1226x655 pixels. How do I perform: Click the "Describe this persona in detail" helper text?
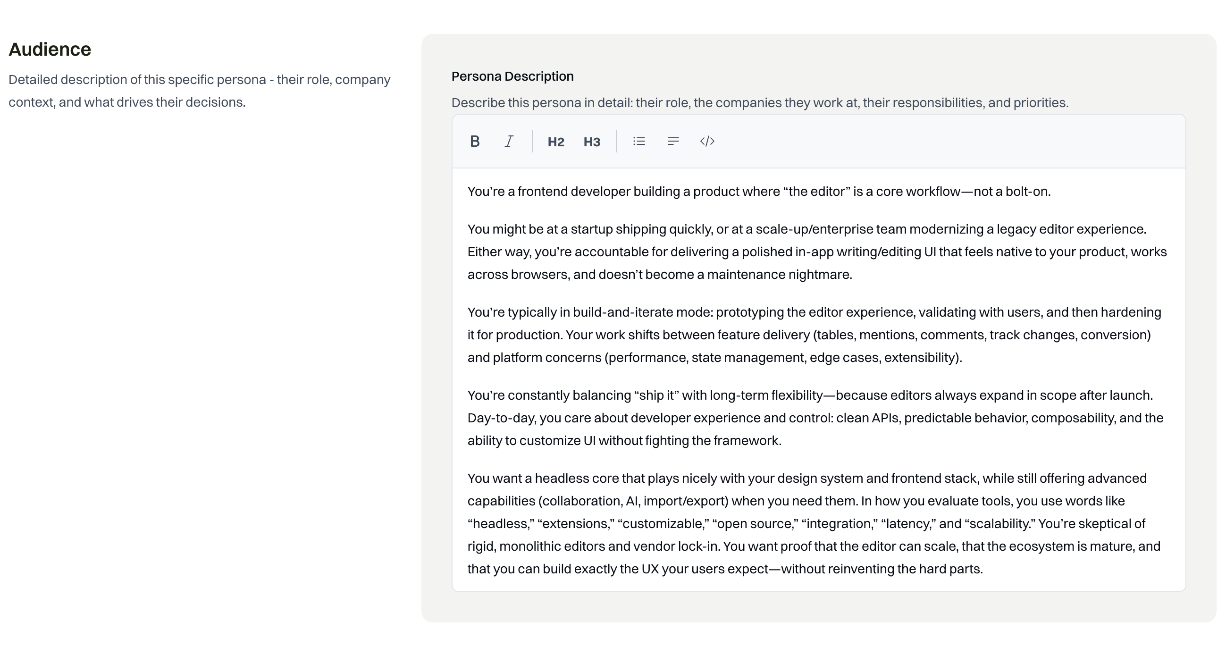760,103
